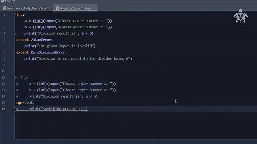Click commented '# try:' on line 11

point(22,77)
